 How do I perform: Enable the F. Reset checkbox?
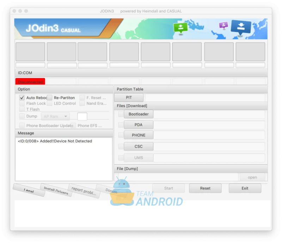pyautogui.click(x=82, y=98)
